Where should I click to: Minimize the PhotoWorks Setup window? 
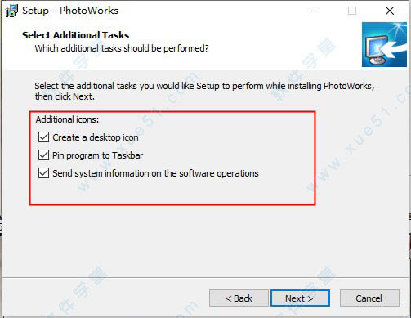[x=315, y=11]
